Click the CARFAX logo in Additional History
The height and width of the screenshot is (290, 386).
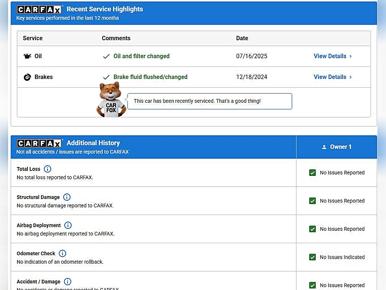[39, 143]
